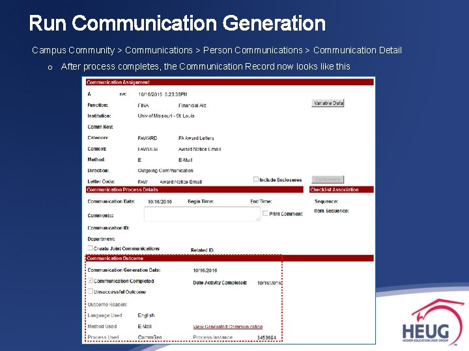Click the Language Used value 'English'
The image size is (469, 351).
[x=146, y=315]
